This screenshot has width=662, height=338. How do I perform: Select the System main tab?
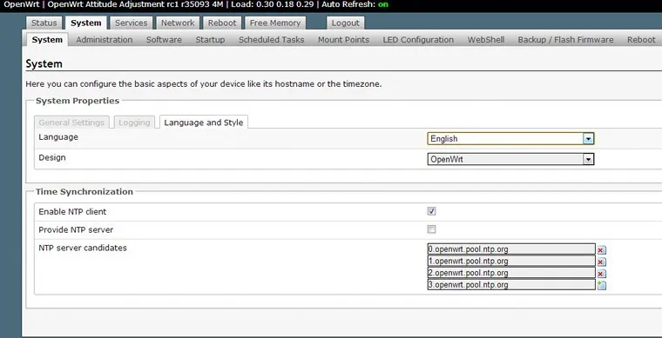tap(86, 23)
